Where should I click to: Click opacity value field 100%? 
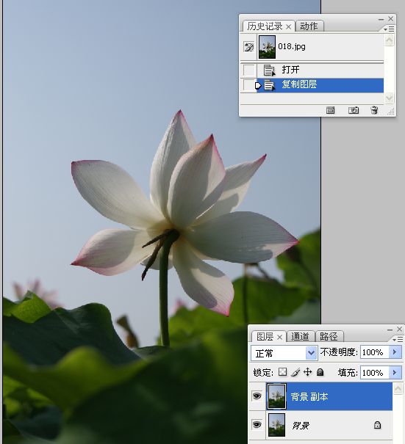pyautogui.click(x=374, y=352)
